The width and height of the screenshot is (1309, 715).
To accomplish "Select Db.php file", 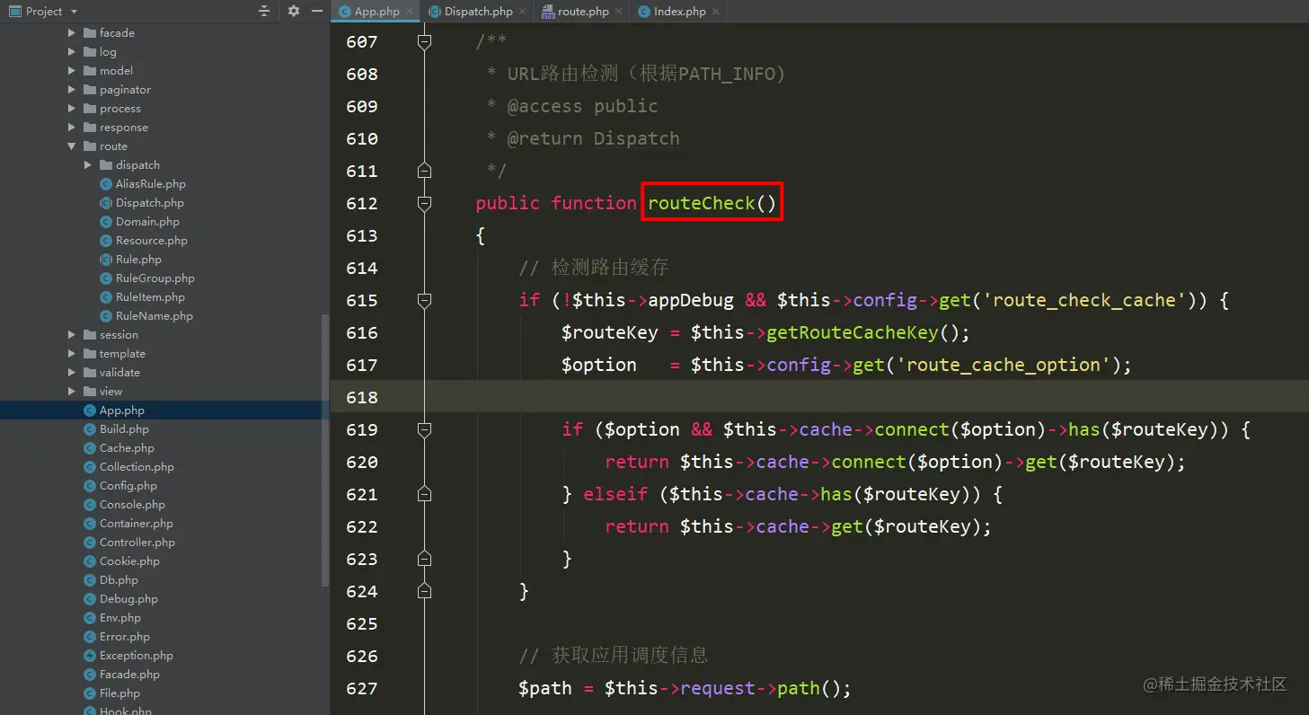I will 119,580.
